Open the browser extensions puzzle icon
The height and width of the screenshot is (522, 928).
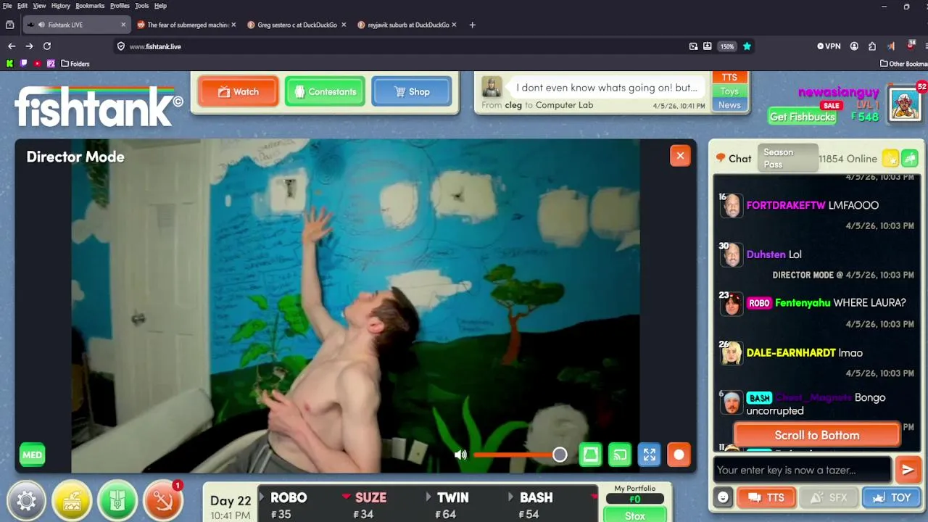(x=872, y=46)
